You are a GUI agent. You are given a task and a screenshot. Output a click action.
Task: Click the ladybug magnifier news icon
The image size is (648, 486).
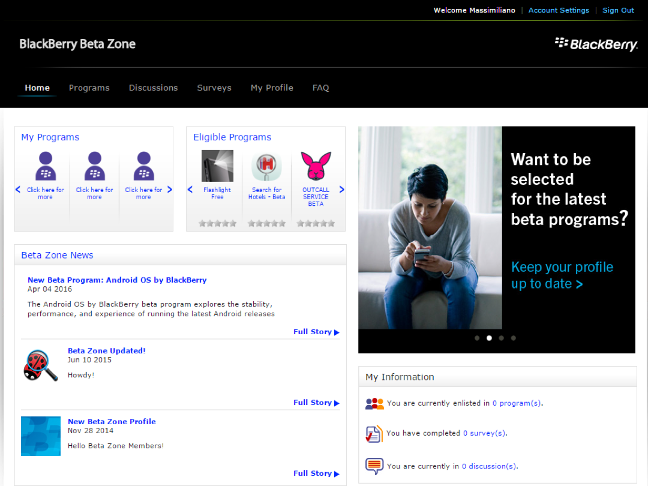click(x=41, y=365)
